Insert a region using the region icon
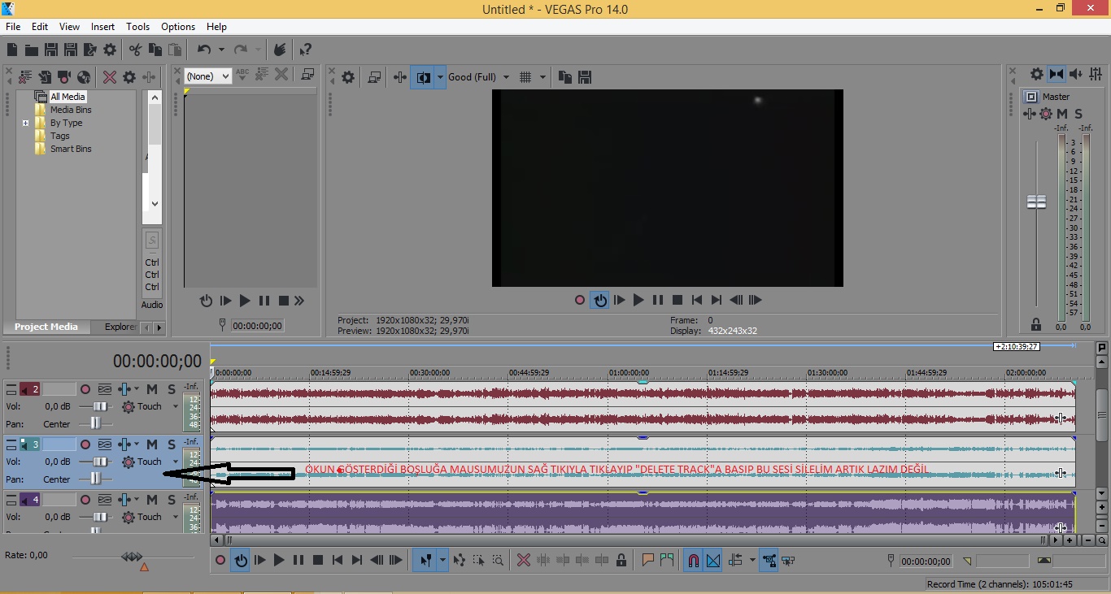The height and width of the screenshot is (594, 1111). (x=667, y=560)
